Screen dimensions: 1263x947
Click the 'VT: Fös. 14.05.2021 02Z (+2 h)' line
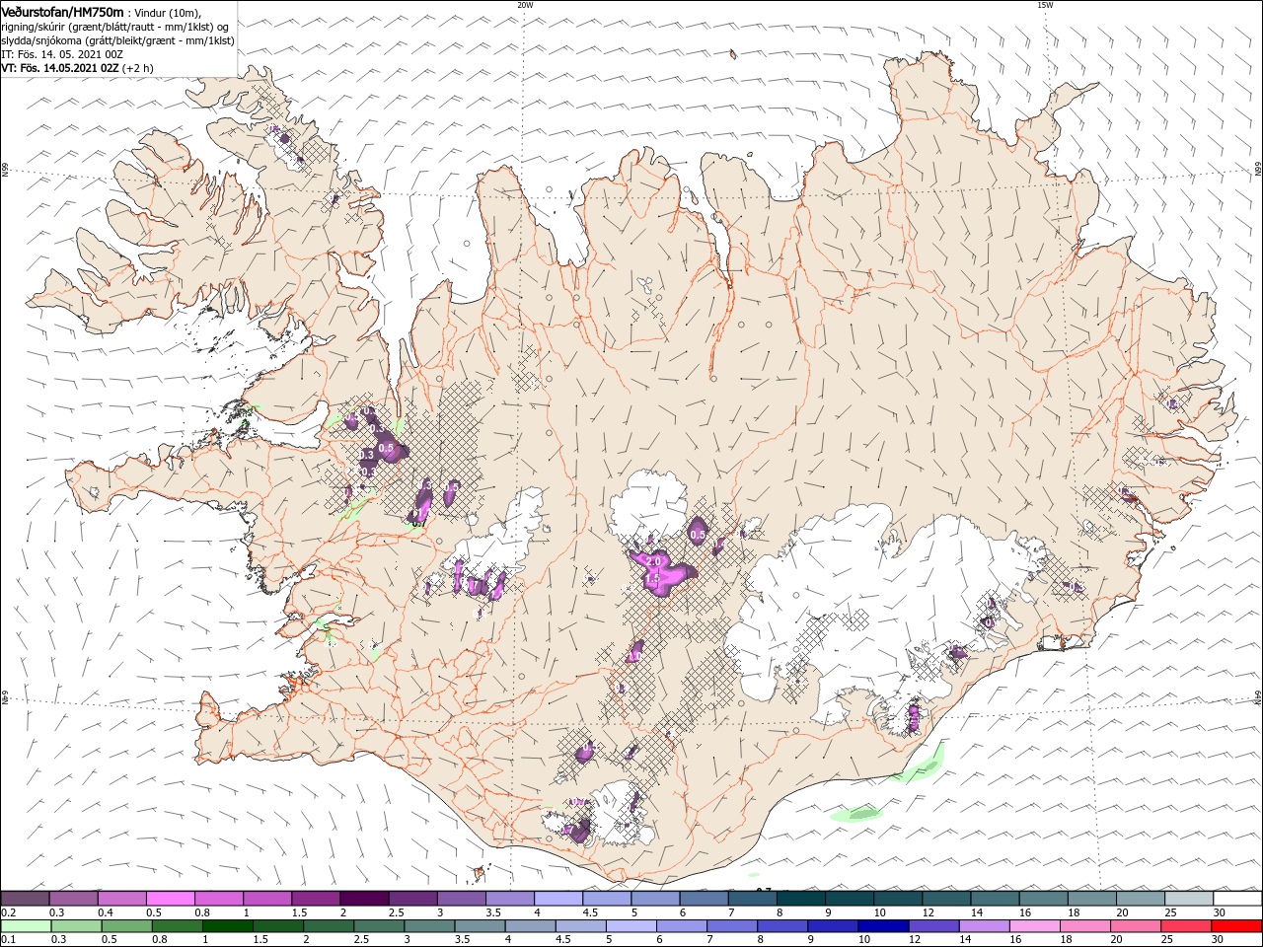click(x=77, y=68)
